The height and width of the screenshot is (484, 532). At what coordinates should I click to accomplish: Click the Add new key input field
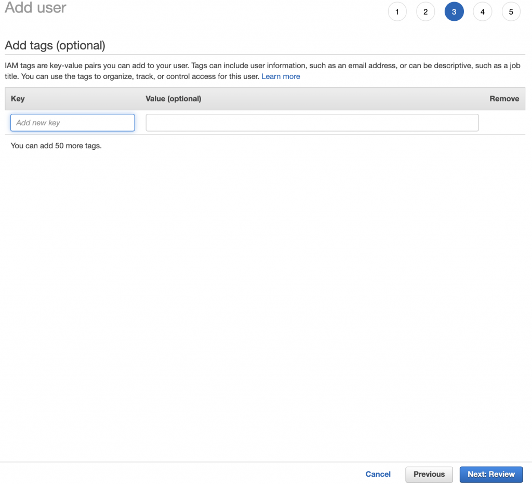pyautogui.click(x=72, y=122)
